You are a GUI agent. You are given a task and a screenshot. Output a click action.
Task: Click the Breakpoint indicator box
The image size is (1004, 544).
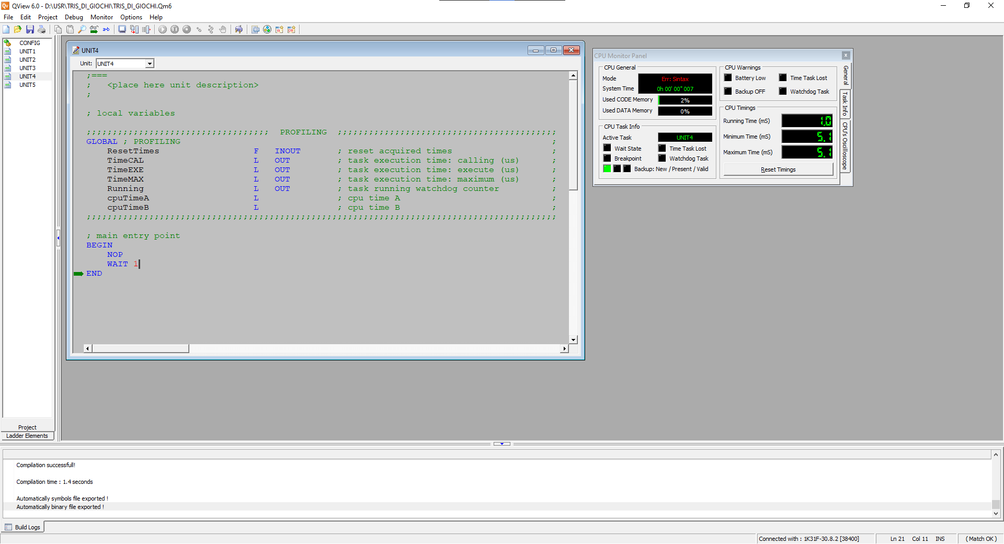coord(607,158)
